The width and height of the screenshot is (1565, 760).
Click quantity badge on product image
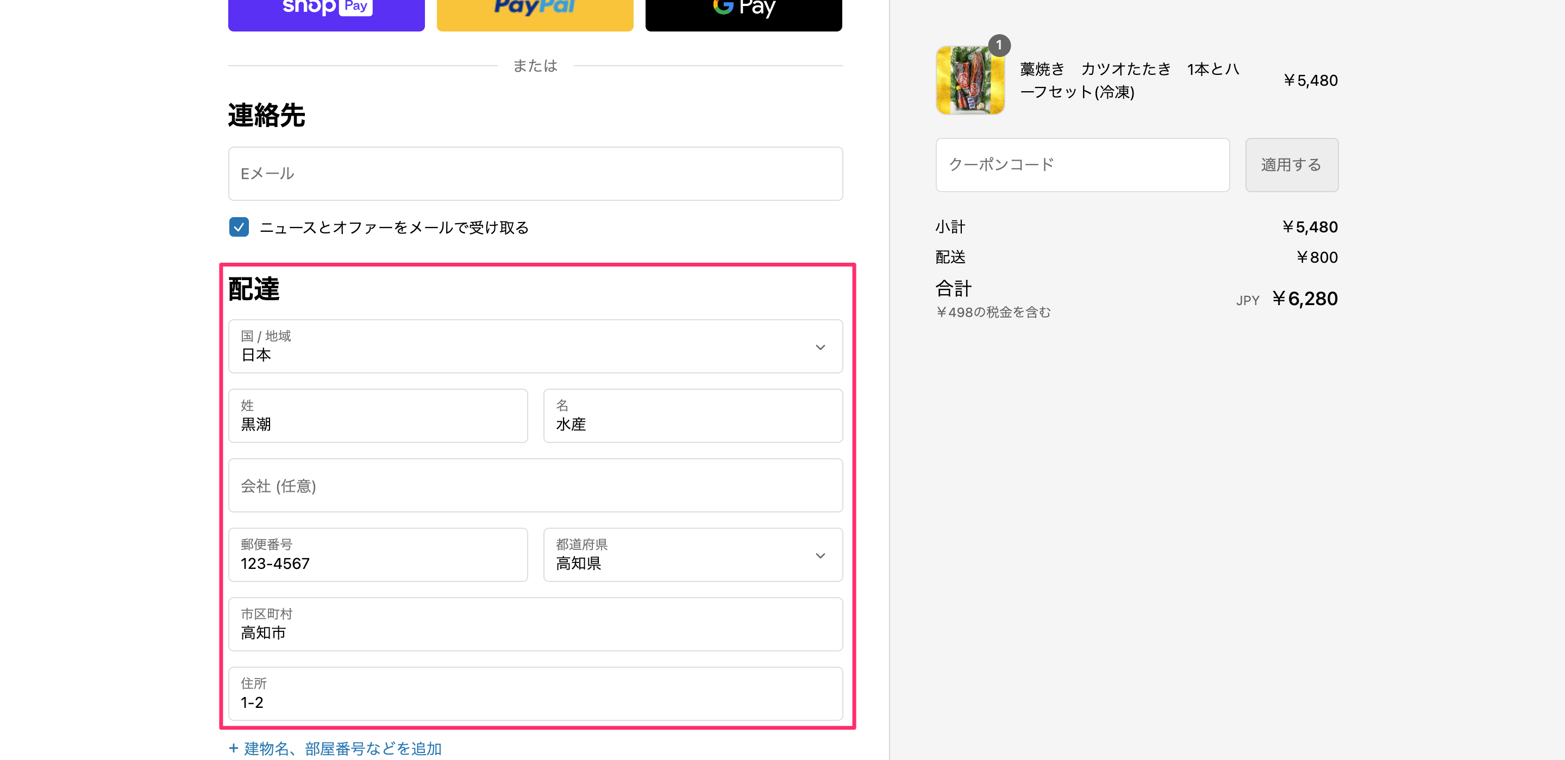point(999,46)
